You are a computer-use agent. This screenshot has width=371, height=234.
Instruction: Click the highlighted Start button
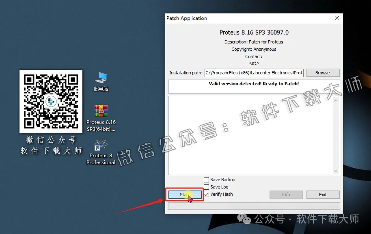(x=185, y=195)
